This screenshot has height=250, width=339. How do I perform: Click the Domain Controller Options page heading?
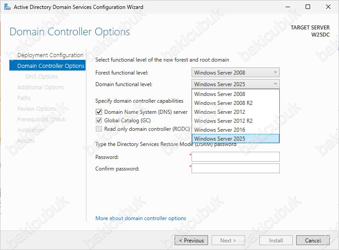pos(69,32)
